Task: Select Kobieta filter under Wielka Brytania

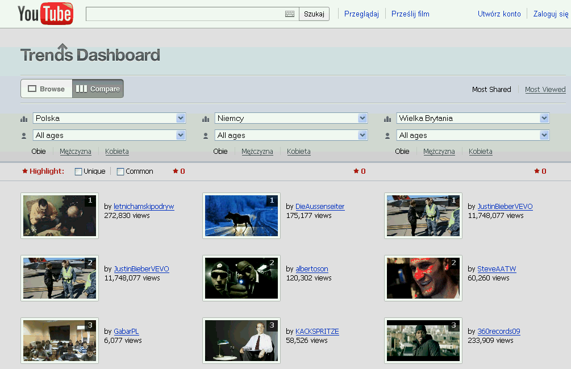Action: pyautogui.click(x=480, y=152)
